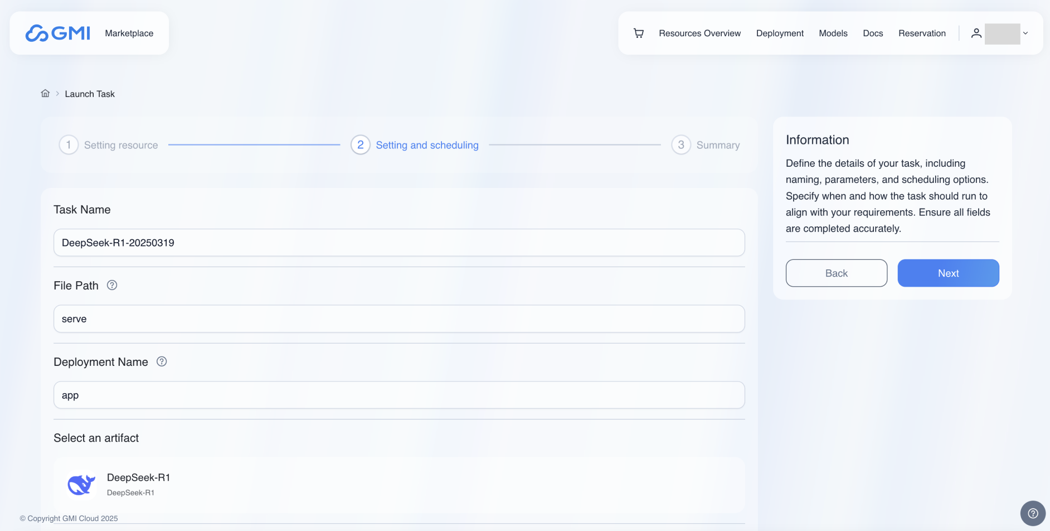
Task: Click the Back button
Action: [837, 273]
